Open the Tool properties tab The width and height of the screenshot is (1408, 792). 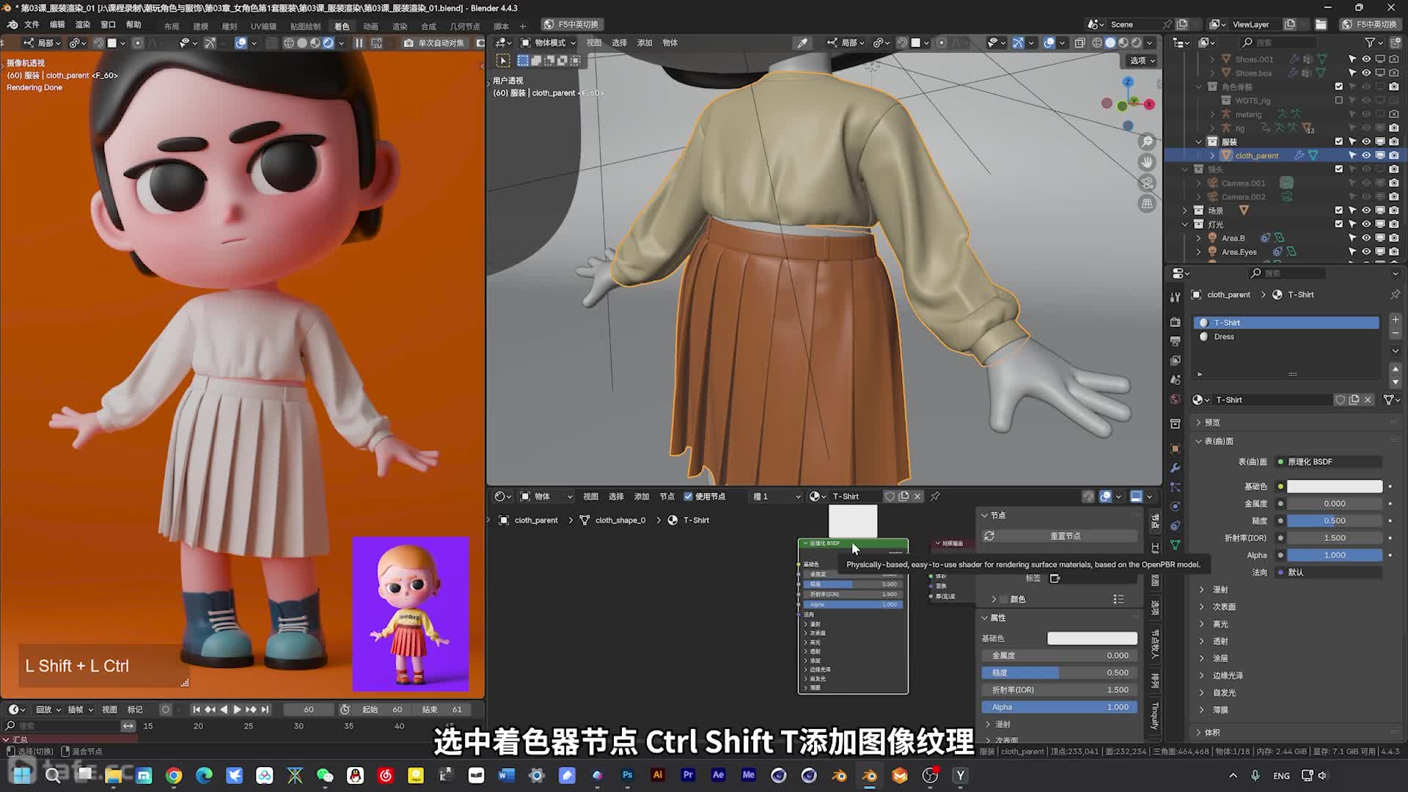point(1176,296)
